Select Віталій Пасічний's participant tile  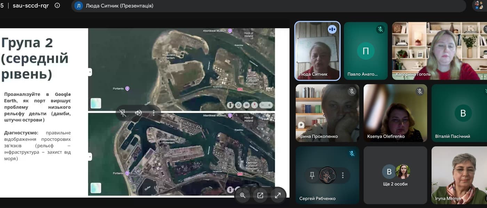pos(459,113)
